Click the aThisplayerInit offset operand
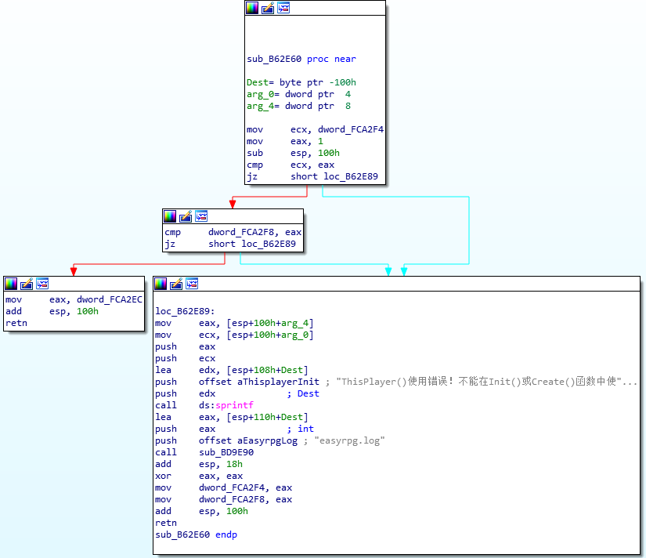646x558 pixels. pyautogui.click(x=278, y=382)
